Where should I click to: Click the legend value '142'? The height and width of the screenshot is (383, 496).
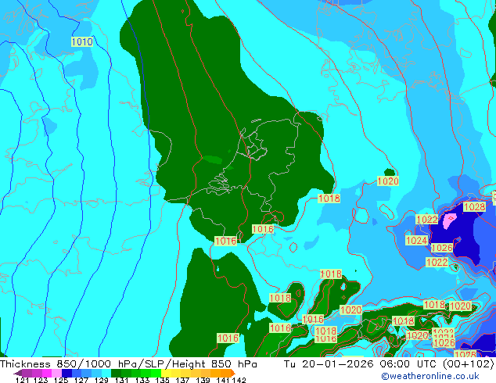239,380
